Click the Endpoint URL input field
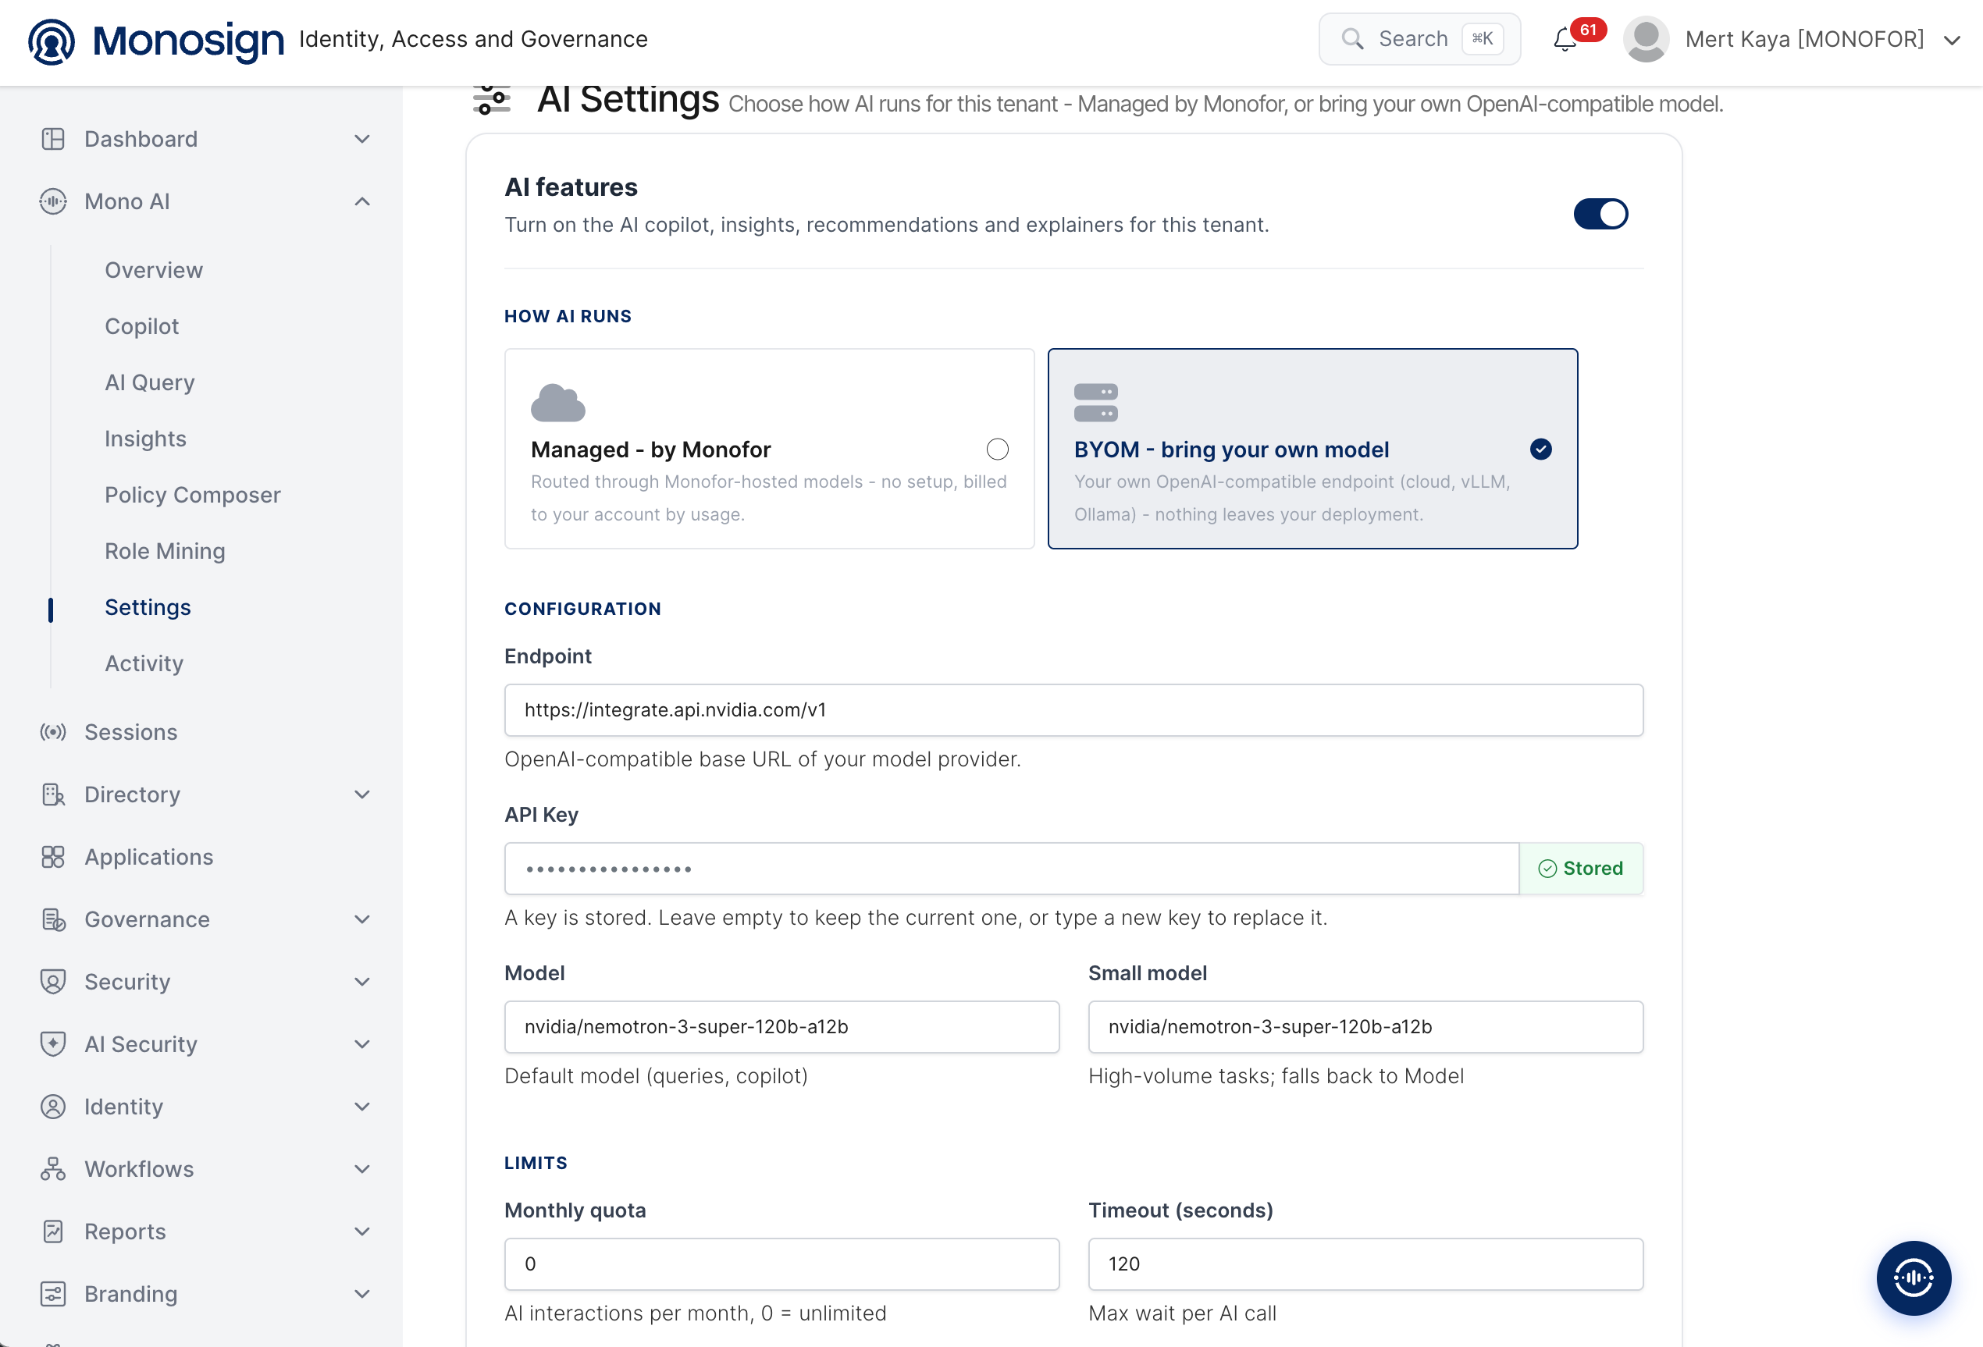The width and height of the screenshot is (1983, 1347). pos(1073,709)
